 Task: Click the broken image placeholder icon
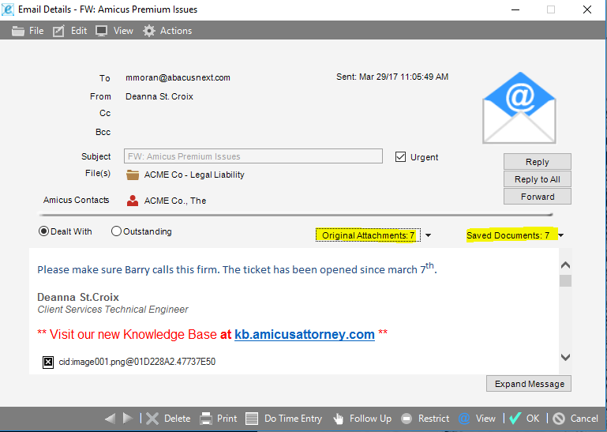[48, 363]
